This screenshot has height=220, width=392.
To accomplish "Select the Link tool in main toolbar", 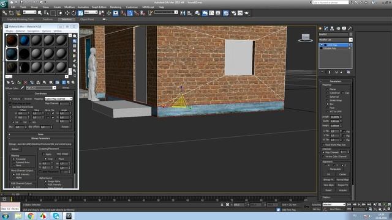I will pos(5,13).
